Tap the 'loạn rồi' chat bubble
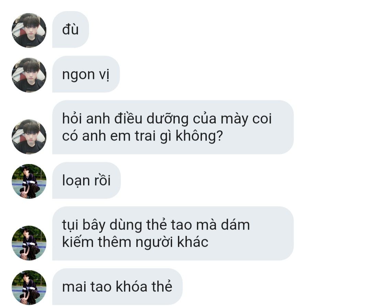371x306 pixels. pyautogui.click(x=86, y=180)
